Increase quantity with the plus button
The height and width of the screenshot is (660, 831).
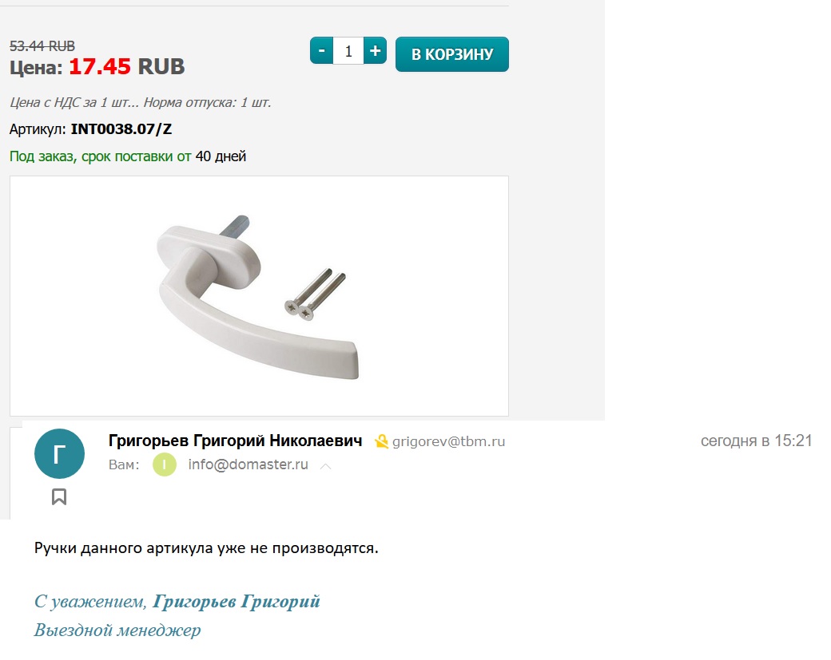[x=376, y=51]
